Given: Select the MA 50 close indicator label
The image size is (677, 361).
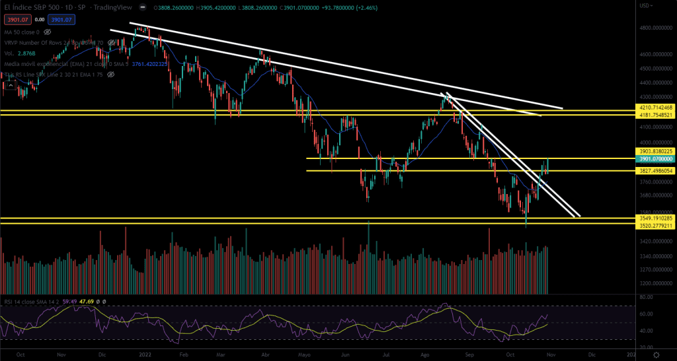Looking at the screenshot, I should [x=22, y=32].
